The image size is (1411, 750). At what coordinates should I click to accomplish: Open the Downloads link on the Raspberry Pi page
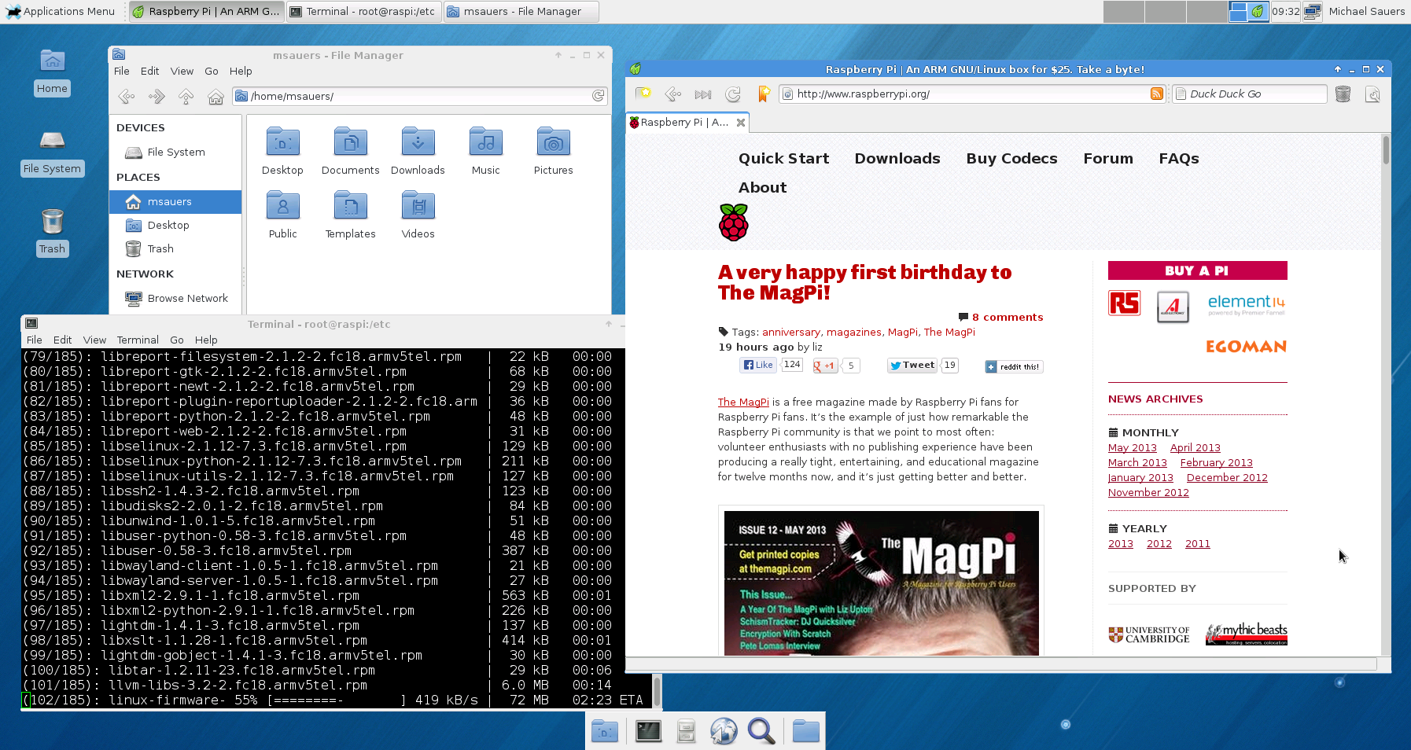pyautogui.click(x=897, y=158)
